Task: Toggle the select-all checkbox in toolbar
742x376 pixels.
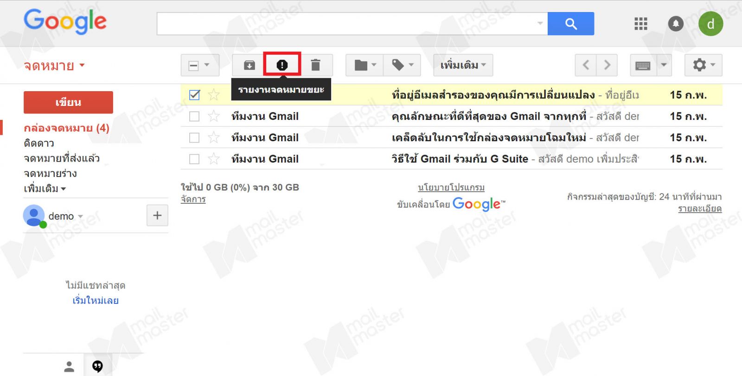Action: 194,65
